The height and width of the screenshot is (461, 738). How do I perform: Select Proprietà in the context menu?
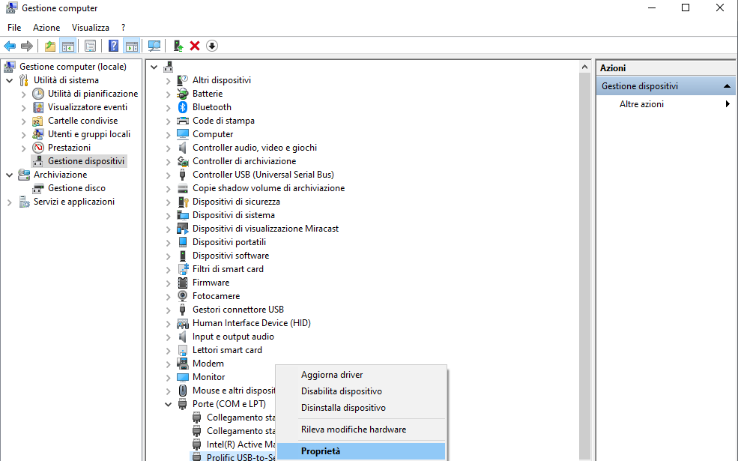click(361, 451)
